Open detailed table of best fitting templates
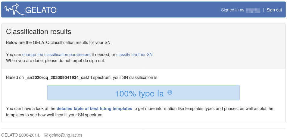The image size is (287, 139). 94,109
